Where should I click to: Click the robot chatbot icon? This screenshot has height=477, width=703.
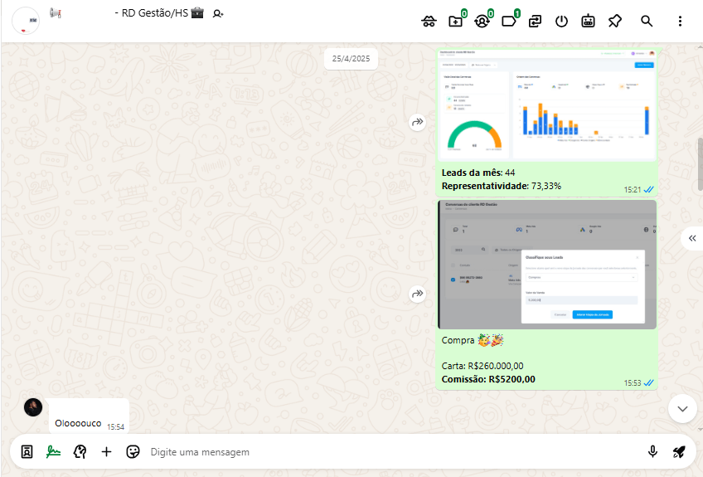[588, 22]
